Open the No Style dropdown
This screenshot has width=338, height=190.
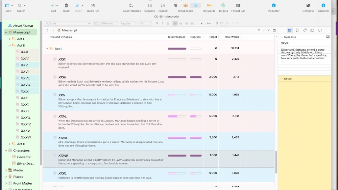pyautogui.click(x=68, y=23)
